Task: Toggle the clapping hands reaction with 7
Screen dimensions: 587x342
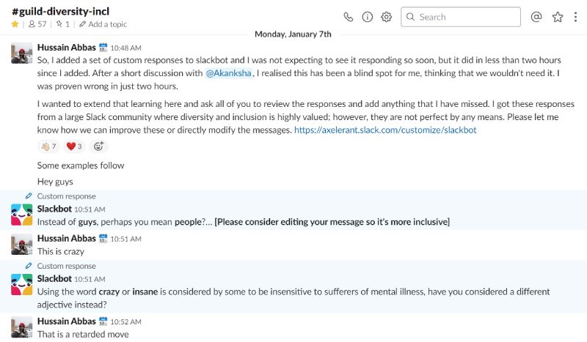Action: click(x=48, y=146)
